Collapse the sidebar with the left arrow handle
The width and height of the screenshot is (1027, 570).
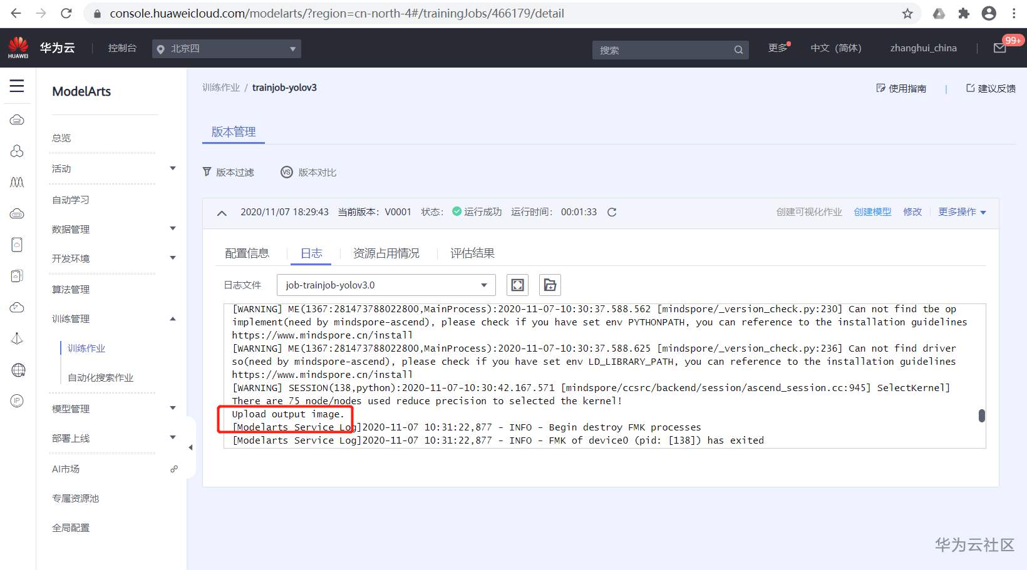[x=190, y=447]
